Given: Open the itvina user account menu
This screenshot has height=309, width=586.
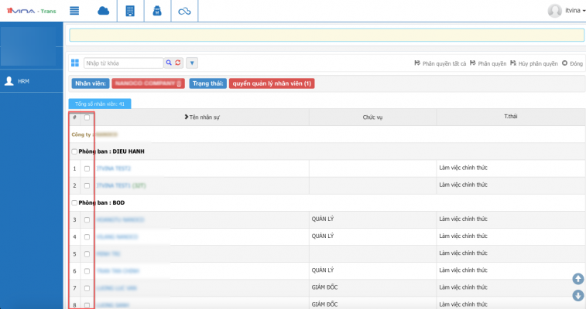Looking at the screenshot, I should click(x=564, y=10).
